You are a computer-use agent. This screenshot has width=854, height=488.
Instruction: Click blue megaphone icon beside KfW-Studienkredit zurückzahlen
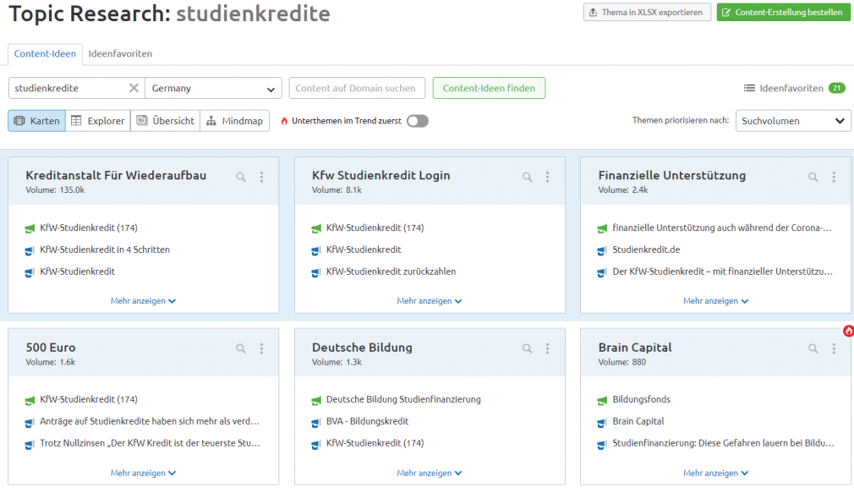[316, 273]
